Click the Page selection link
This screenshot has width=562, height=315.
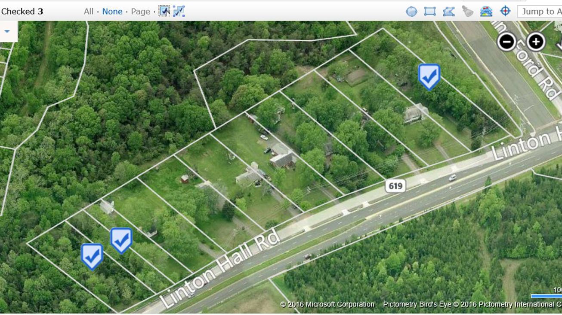pos(141,12)
